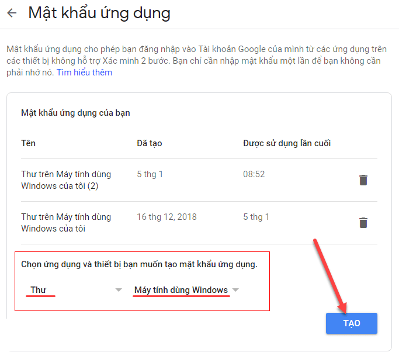Image resolution: width=399 pixels, height=352 pixels.
Task: Select the second 'Windows của tôi' password entry
Action: 65,223
